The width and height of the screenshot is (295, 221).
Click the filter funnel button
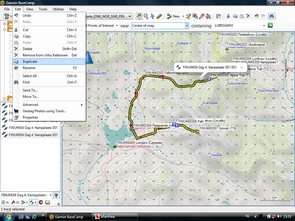[x=56, y=195]
